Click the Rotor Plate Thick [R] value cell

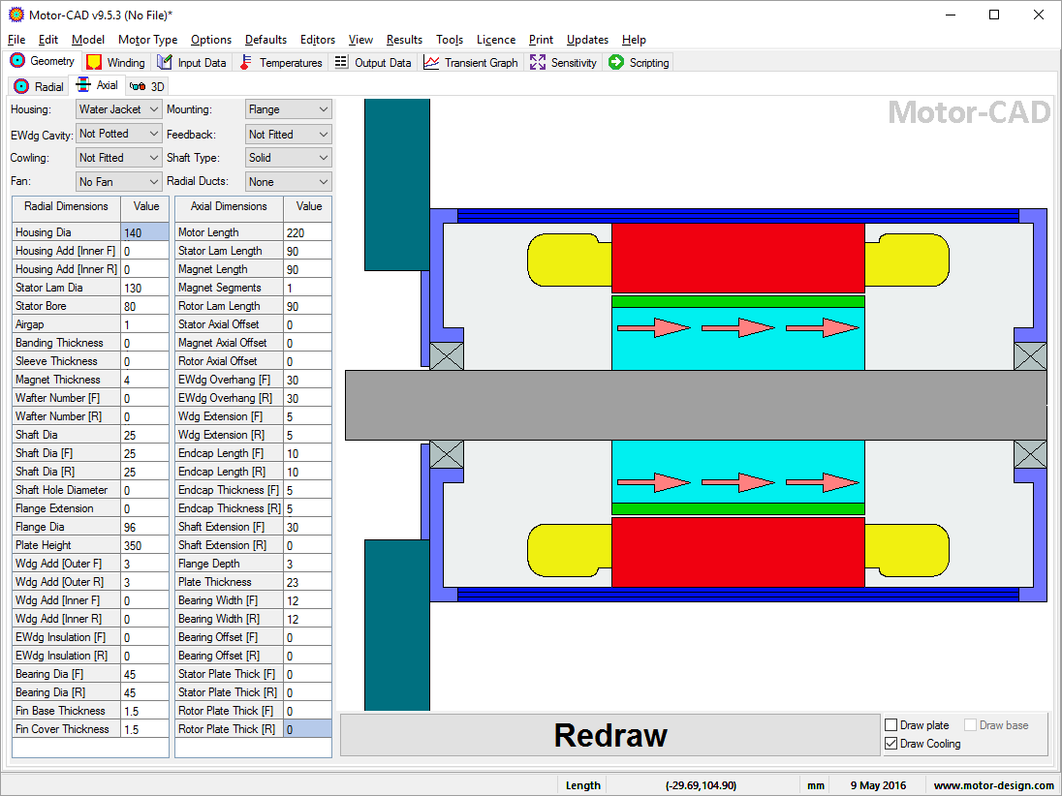click(307, 729)
